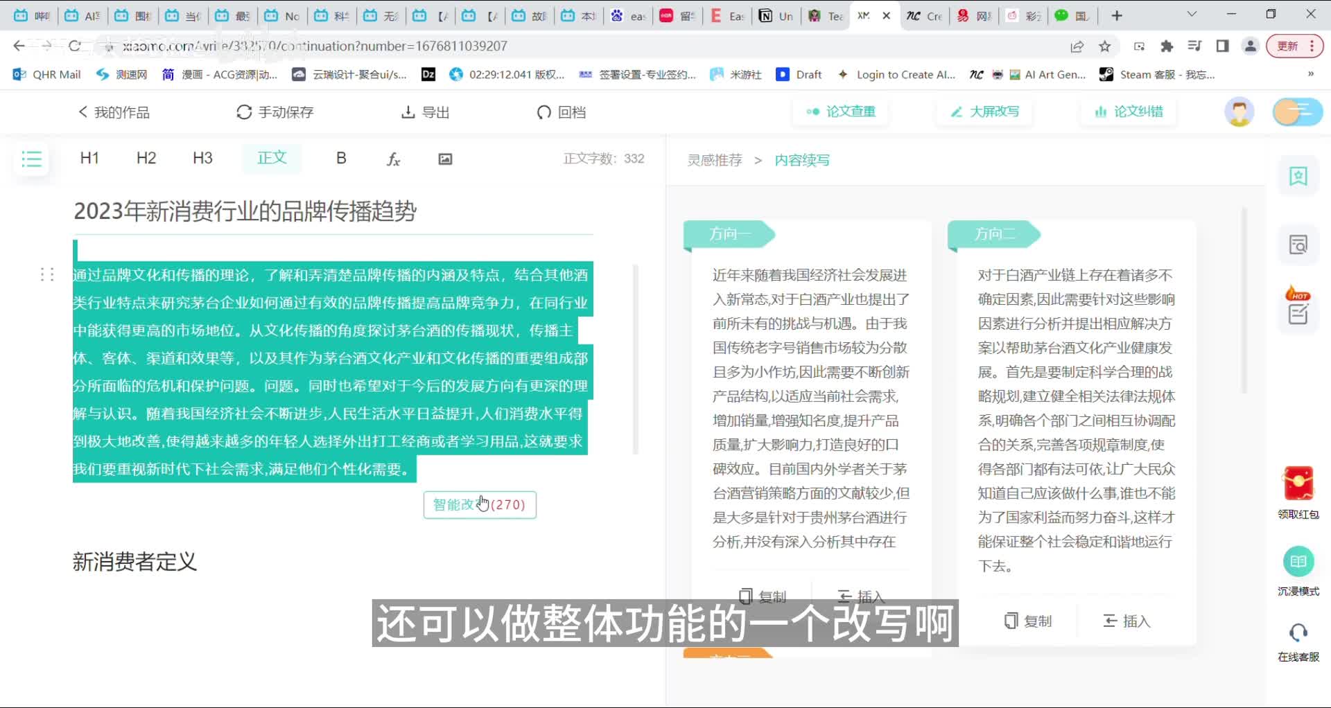Click the 智能改写 rewrite button
Screen dimensions: 1331x708
[480, 505]
